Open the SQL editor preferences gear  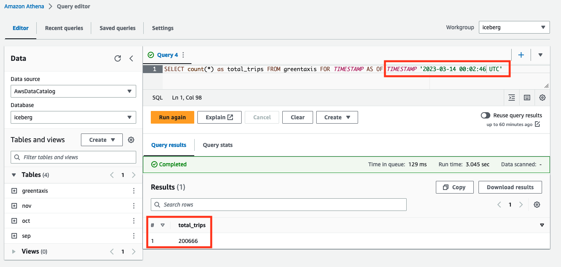click(542, 98)
